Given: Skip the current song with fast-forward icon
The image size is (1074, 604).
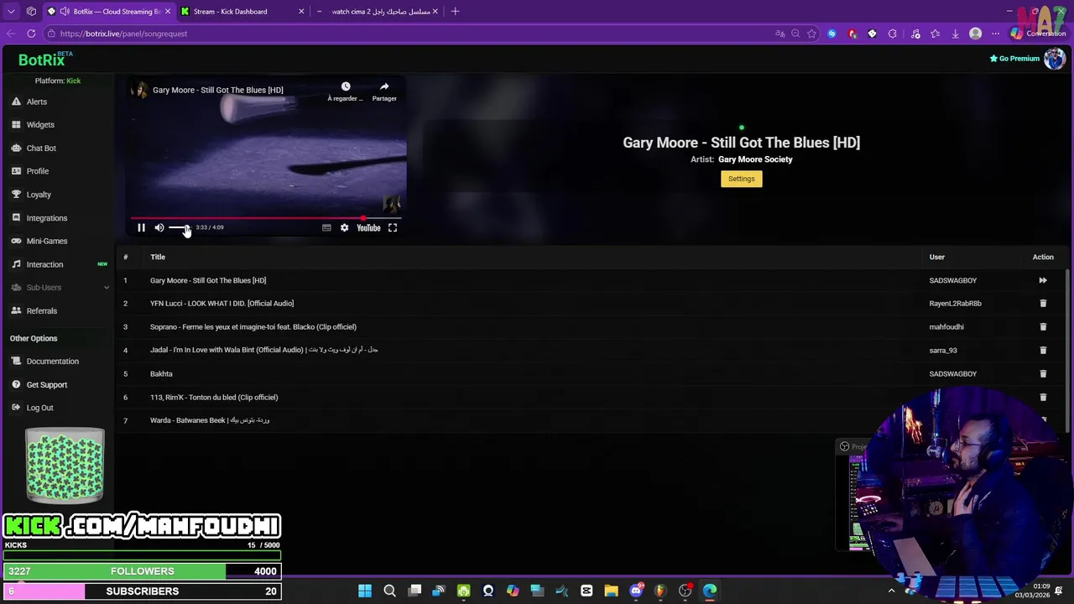Looking at the screenshot, I should [1043, 280].
